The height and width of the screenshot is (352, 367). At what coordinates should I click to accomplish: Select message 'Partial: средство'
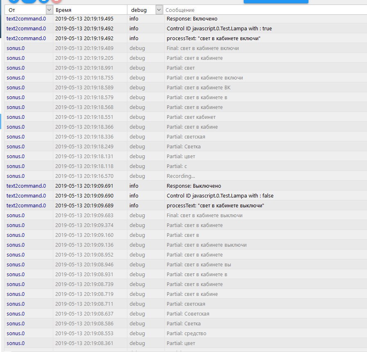pyautogui.click(x=186, y=334)
